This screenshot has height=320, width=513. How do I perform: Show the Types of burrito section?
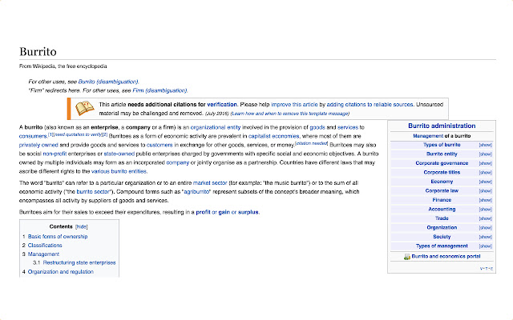(485, 145)
